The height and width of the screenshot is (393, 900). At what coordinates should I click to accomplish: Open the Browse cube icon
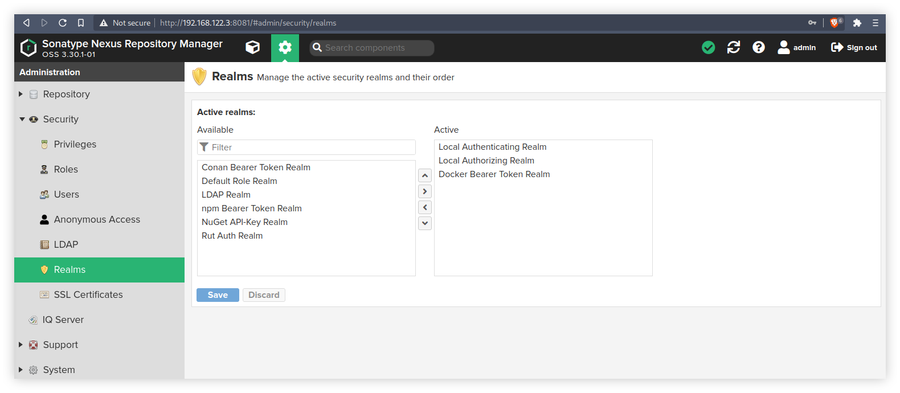click(x=252, y=47)
